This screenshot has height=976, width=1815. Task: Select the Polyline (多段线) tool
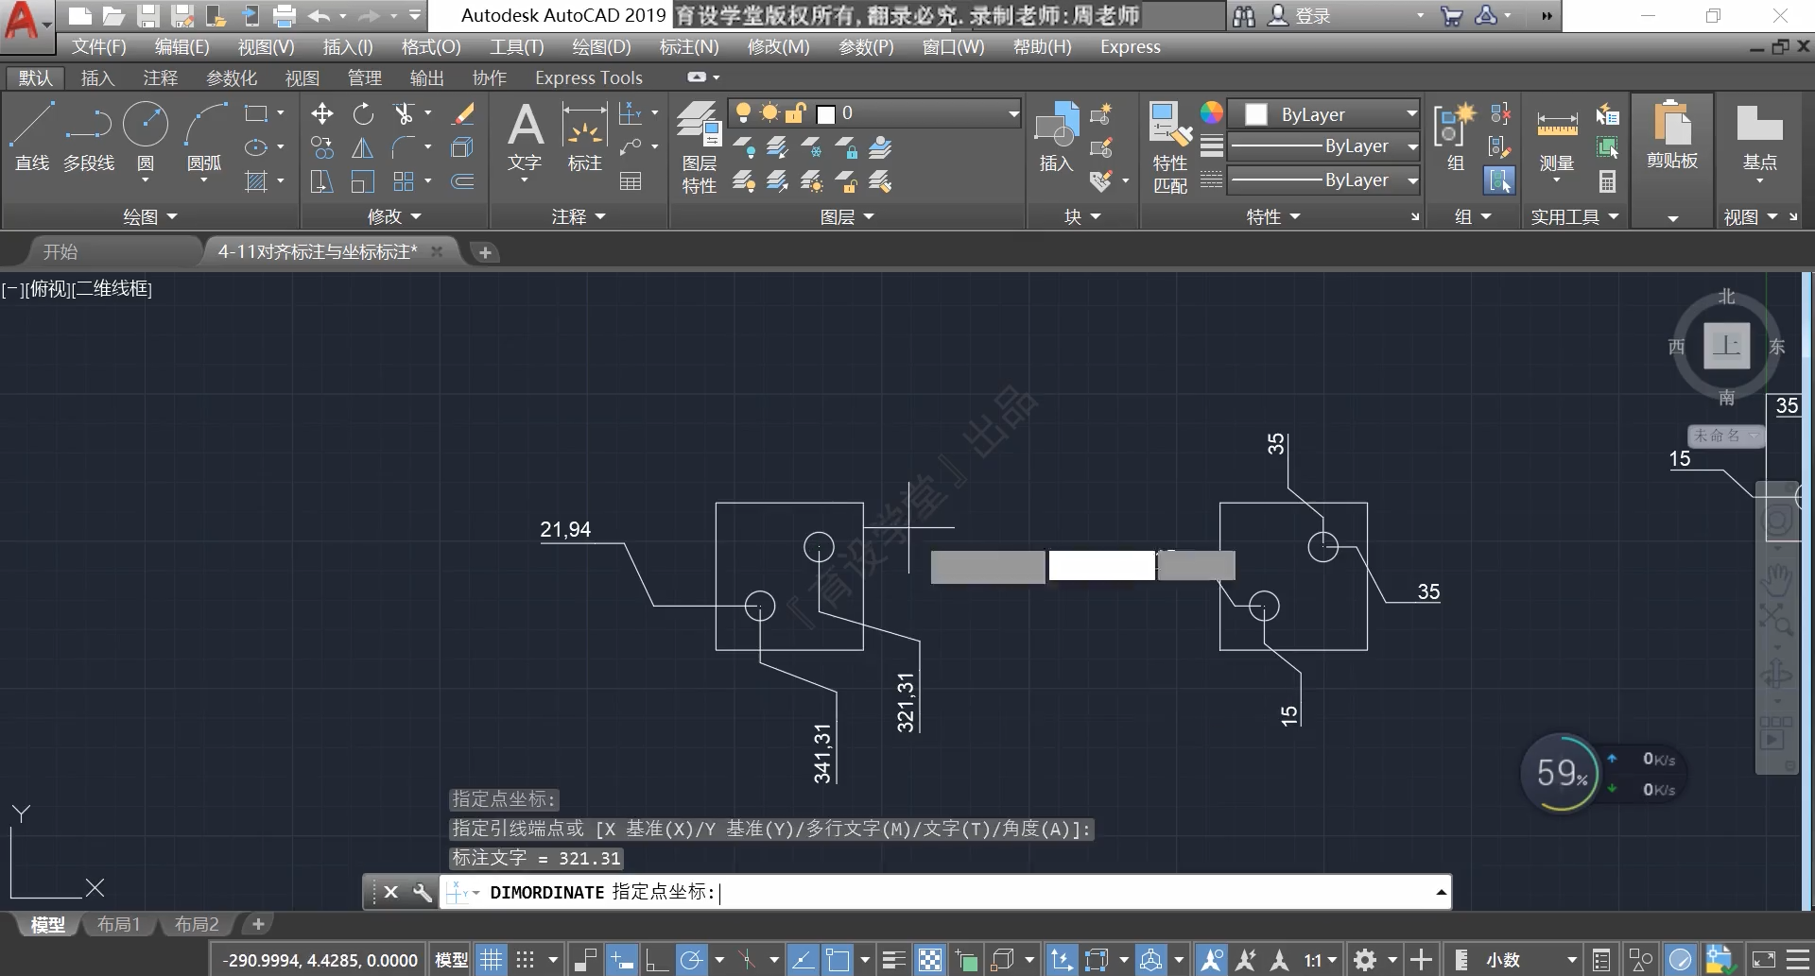(x=89, y=137)
